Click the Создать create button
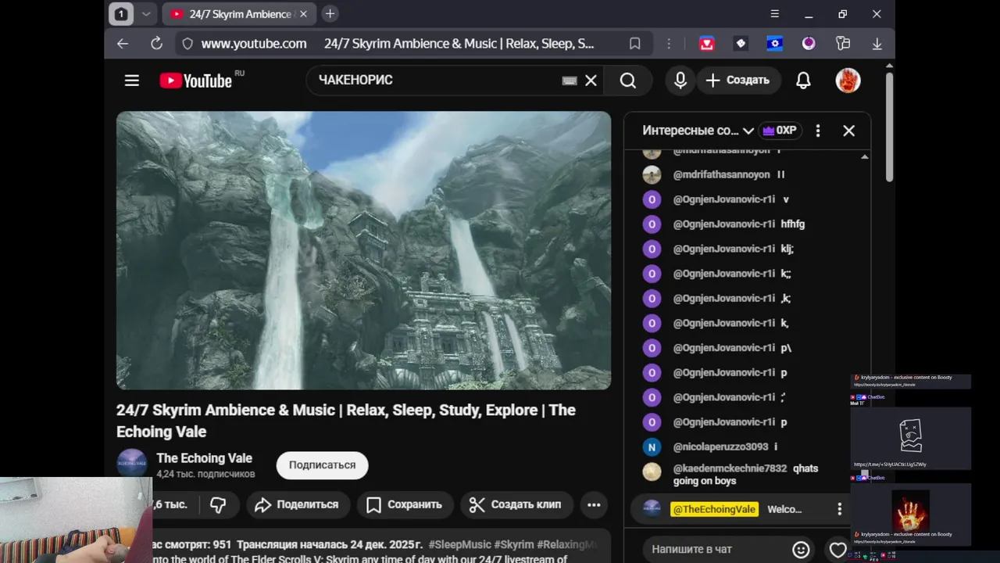1000x563 pixels. click(737, 80)
